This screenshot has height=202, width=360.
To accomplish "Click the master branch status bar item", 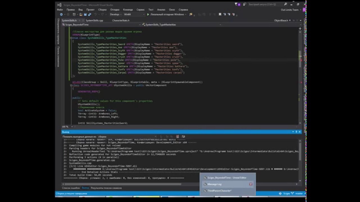I will pyautogui.click(x=298, y=194).
